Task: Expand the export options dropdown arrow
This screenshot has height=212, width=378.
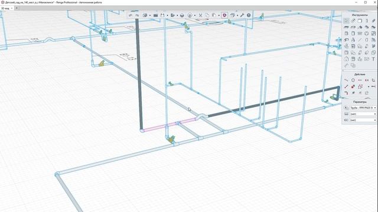Action: pyautogui.click(x=177, y=15)
